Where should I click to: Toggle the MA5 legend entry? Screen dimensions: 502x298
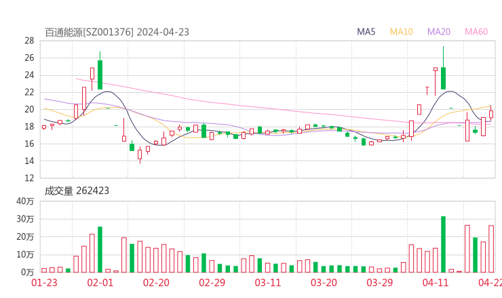click(366, 32)
